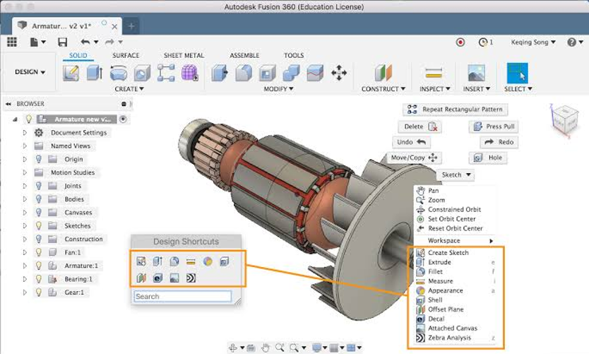This screenshot has width=589, height=354.
Task: Click the Offset Plane construct icon
Action: point(383,73)
